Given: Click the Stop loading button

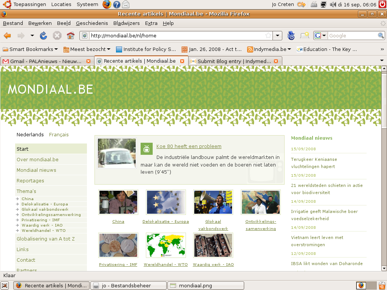Looking at the screenshot, I should coord(57,36).
